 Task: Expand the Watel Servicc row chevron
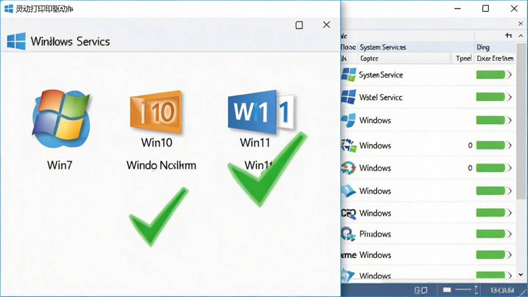pos(509,97)
